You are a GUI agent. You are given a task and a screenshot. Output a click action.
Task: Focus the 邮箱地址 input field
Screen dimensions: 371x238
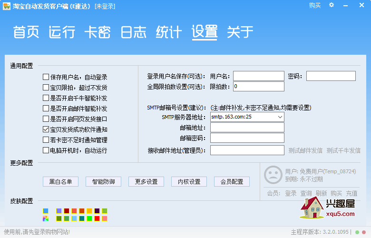tap(247, 128)
